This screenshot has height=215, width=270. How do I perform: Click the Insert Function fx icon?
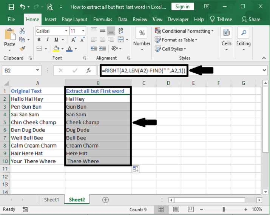pos(88,71)
